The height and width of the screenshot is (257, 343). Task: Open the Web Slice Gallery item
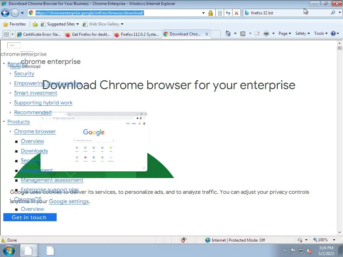pyautogui.click(x=102, y=24)
